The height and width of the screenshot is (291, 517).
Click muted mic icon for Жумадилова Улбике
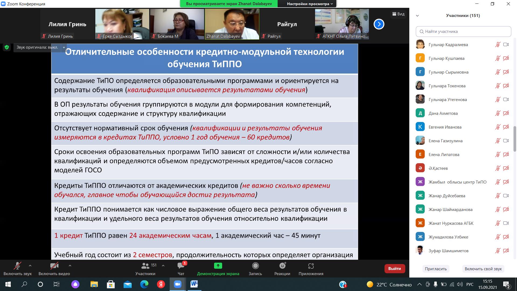pyautogui.click(x=498, y=237)
